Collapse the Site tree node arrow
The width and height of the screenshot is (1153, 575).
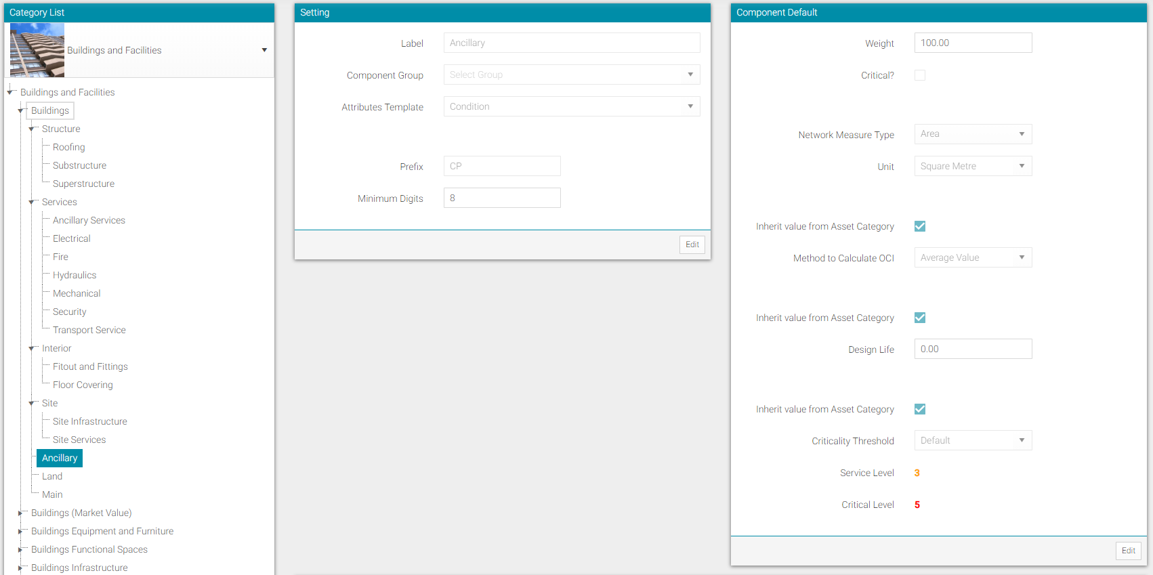tap(31, 403)
